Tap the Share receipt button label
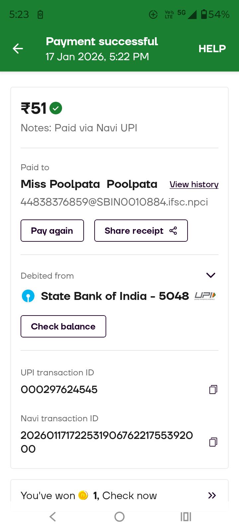Screen dimensions: 239x532 tap(134, 231)
